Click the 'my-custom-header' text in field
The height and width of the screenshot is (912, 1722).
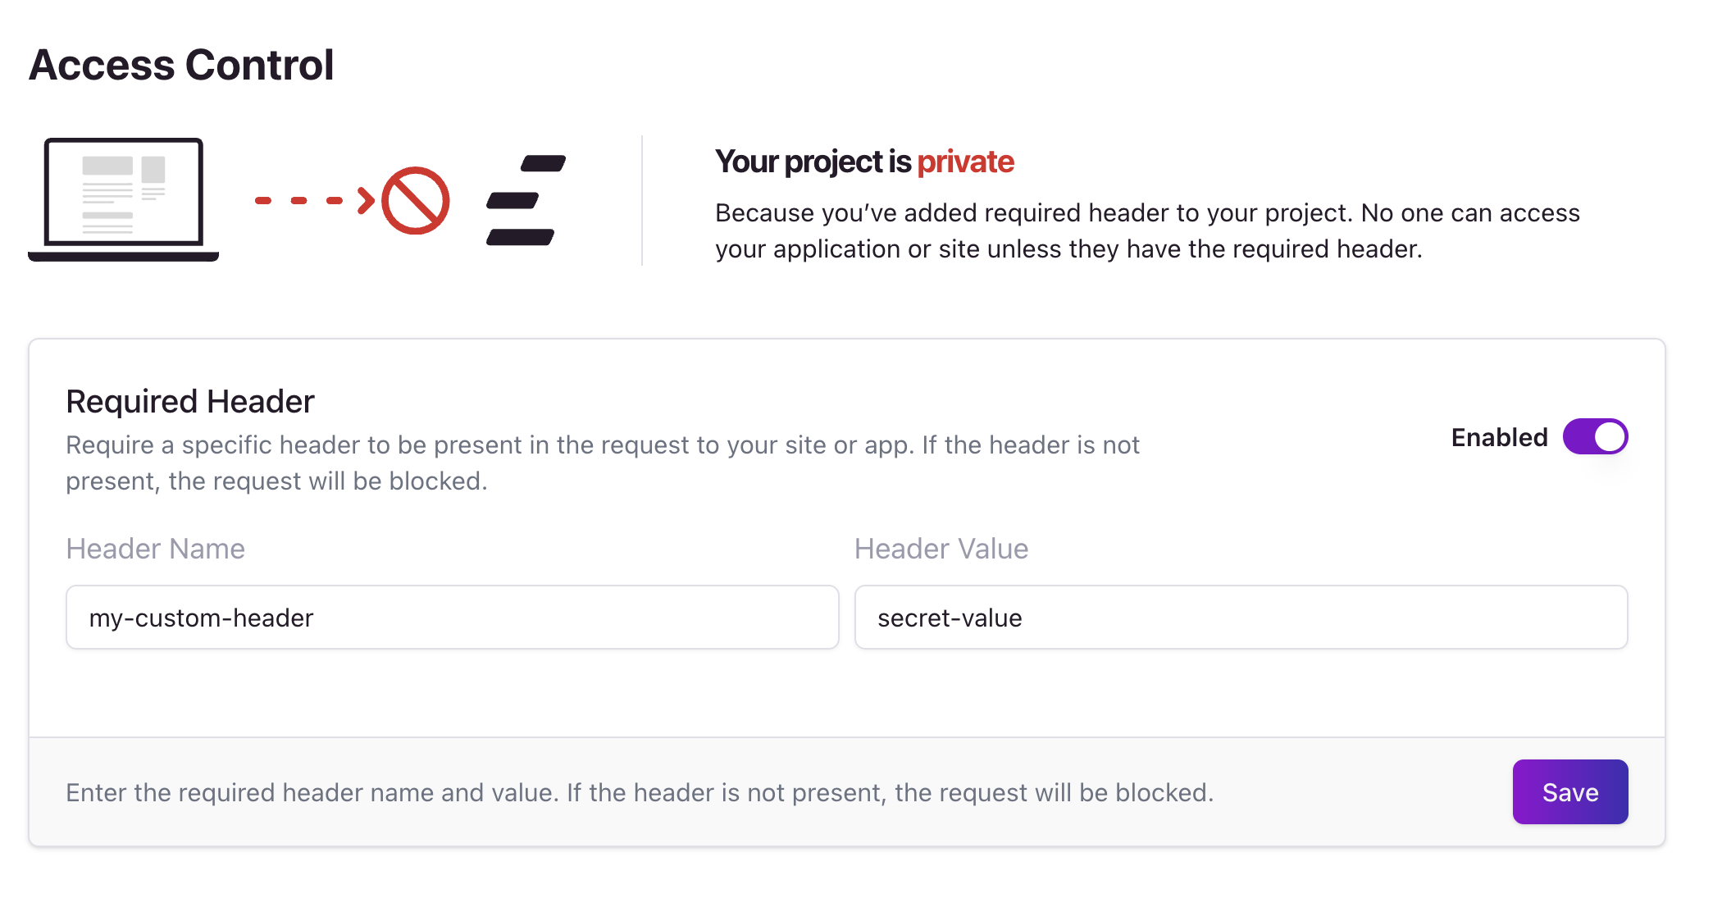click(x=202, y=618)
